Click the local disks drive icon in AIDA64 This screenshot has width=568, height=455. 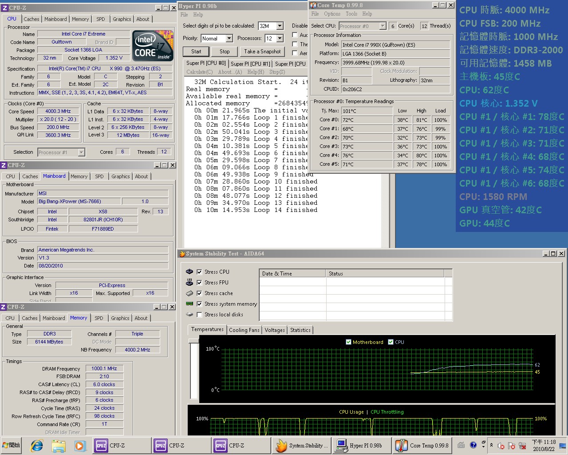[x=189, y=315]
